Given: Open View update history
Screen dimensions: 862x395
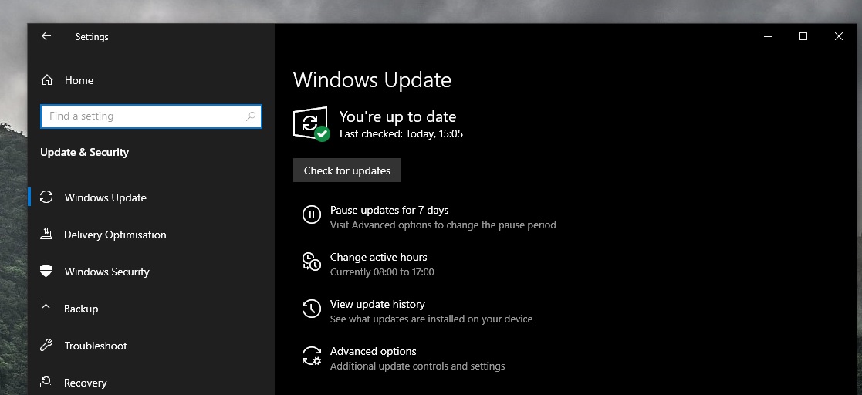Looking at the screenshot, I should (x=377, y=305).
